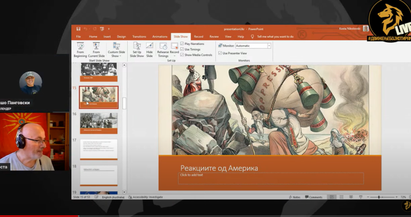Switch to the Design tab

[121, 37]
